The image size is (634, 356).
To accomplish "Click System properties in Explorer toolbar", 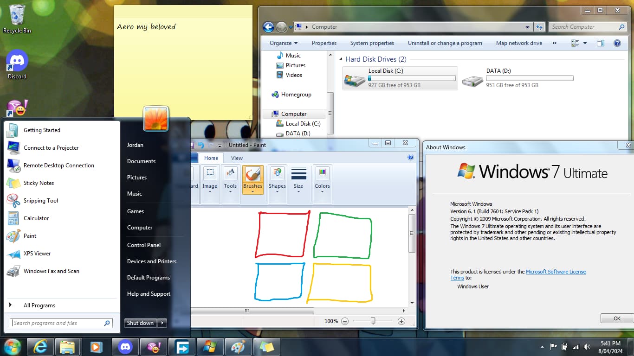I will (x=372, y=43).
